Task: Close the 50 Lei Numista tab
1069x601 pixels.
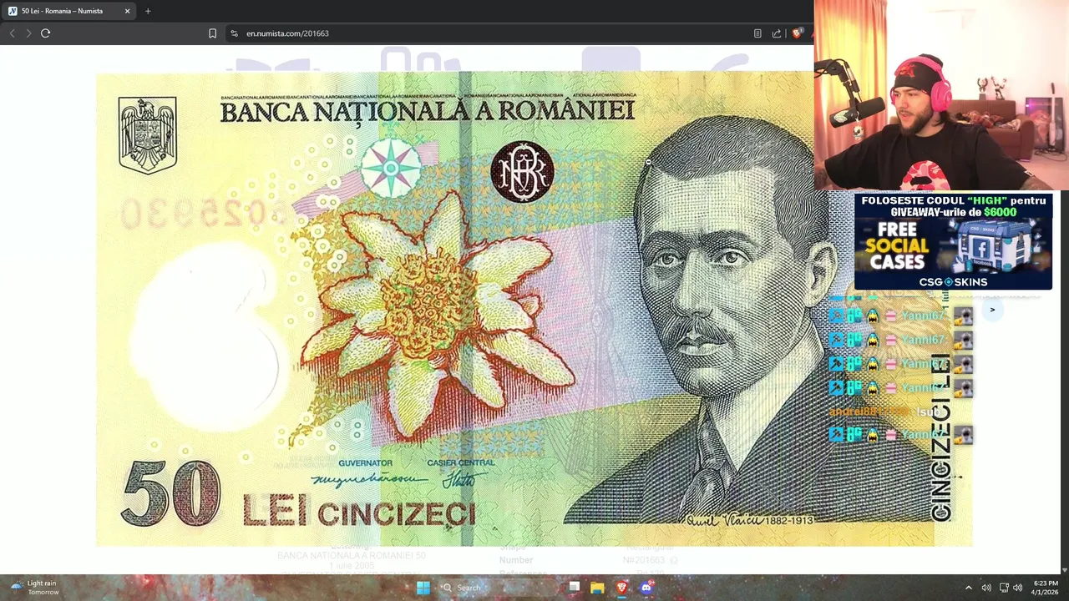Action: click(128, 11)
